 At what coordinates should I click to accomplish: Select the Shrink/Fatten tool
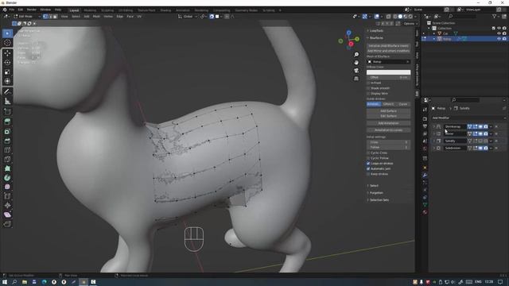pos(7,205)
